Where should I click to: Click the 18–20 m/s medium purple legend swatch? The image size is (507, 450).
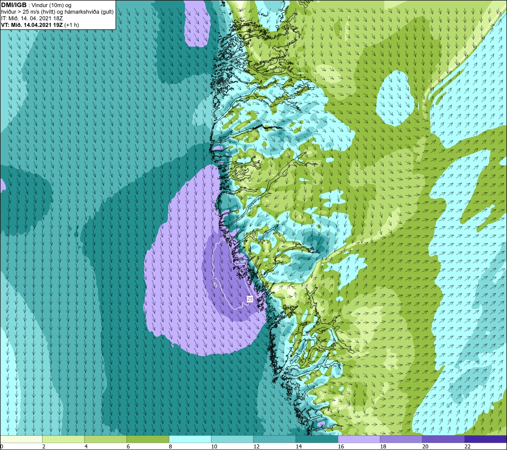point(401,439)
